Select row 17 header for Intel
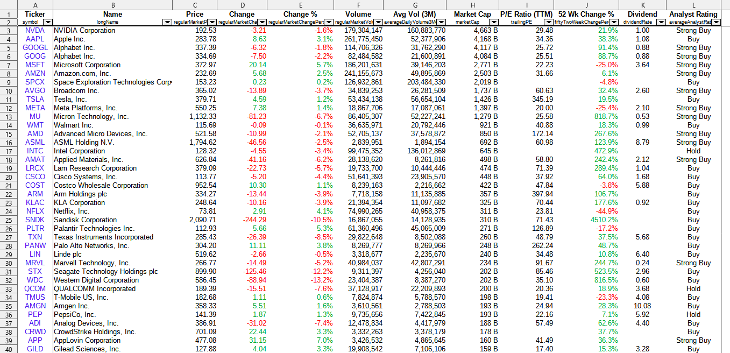This screenshot has height=353, width=730. pyautogui.click(x=9, y=151)
